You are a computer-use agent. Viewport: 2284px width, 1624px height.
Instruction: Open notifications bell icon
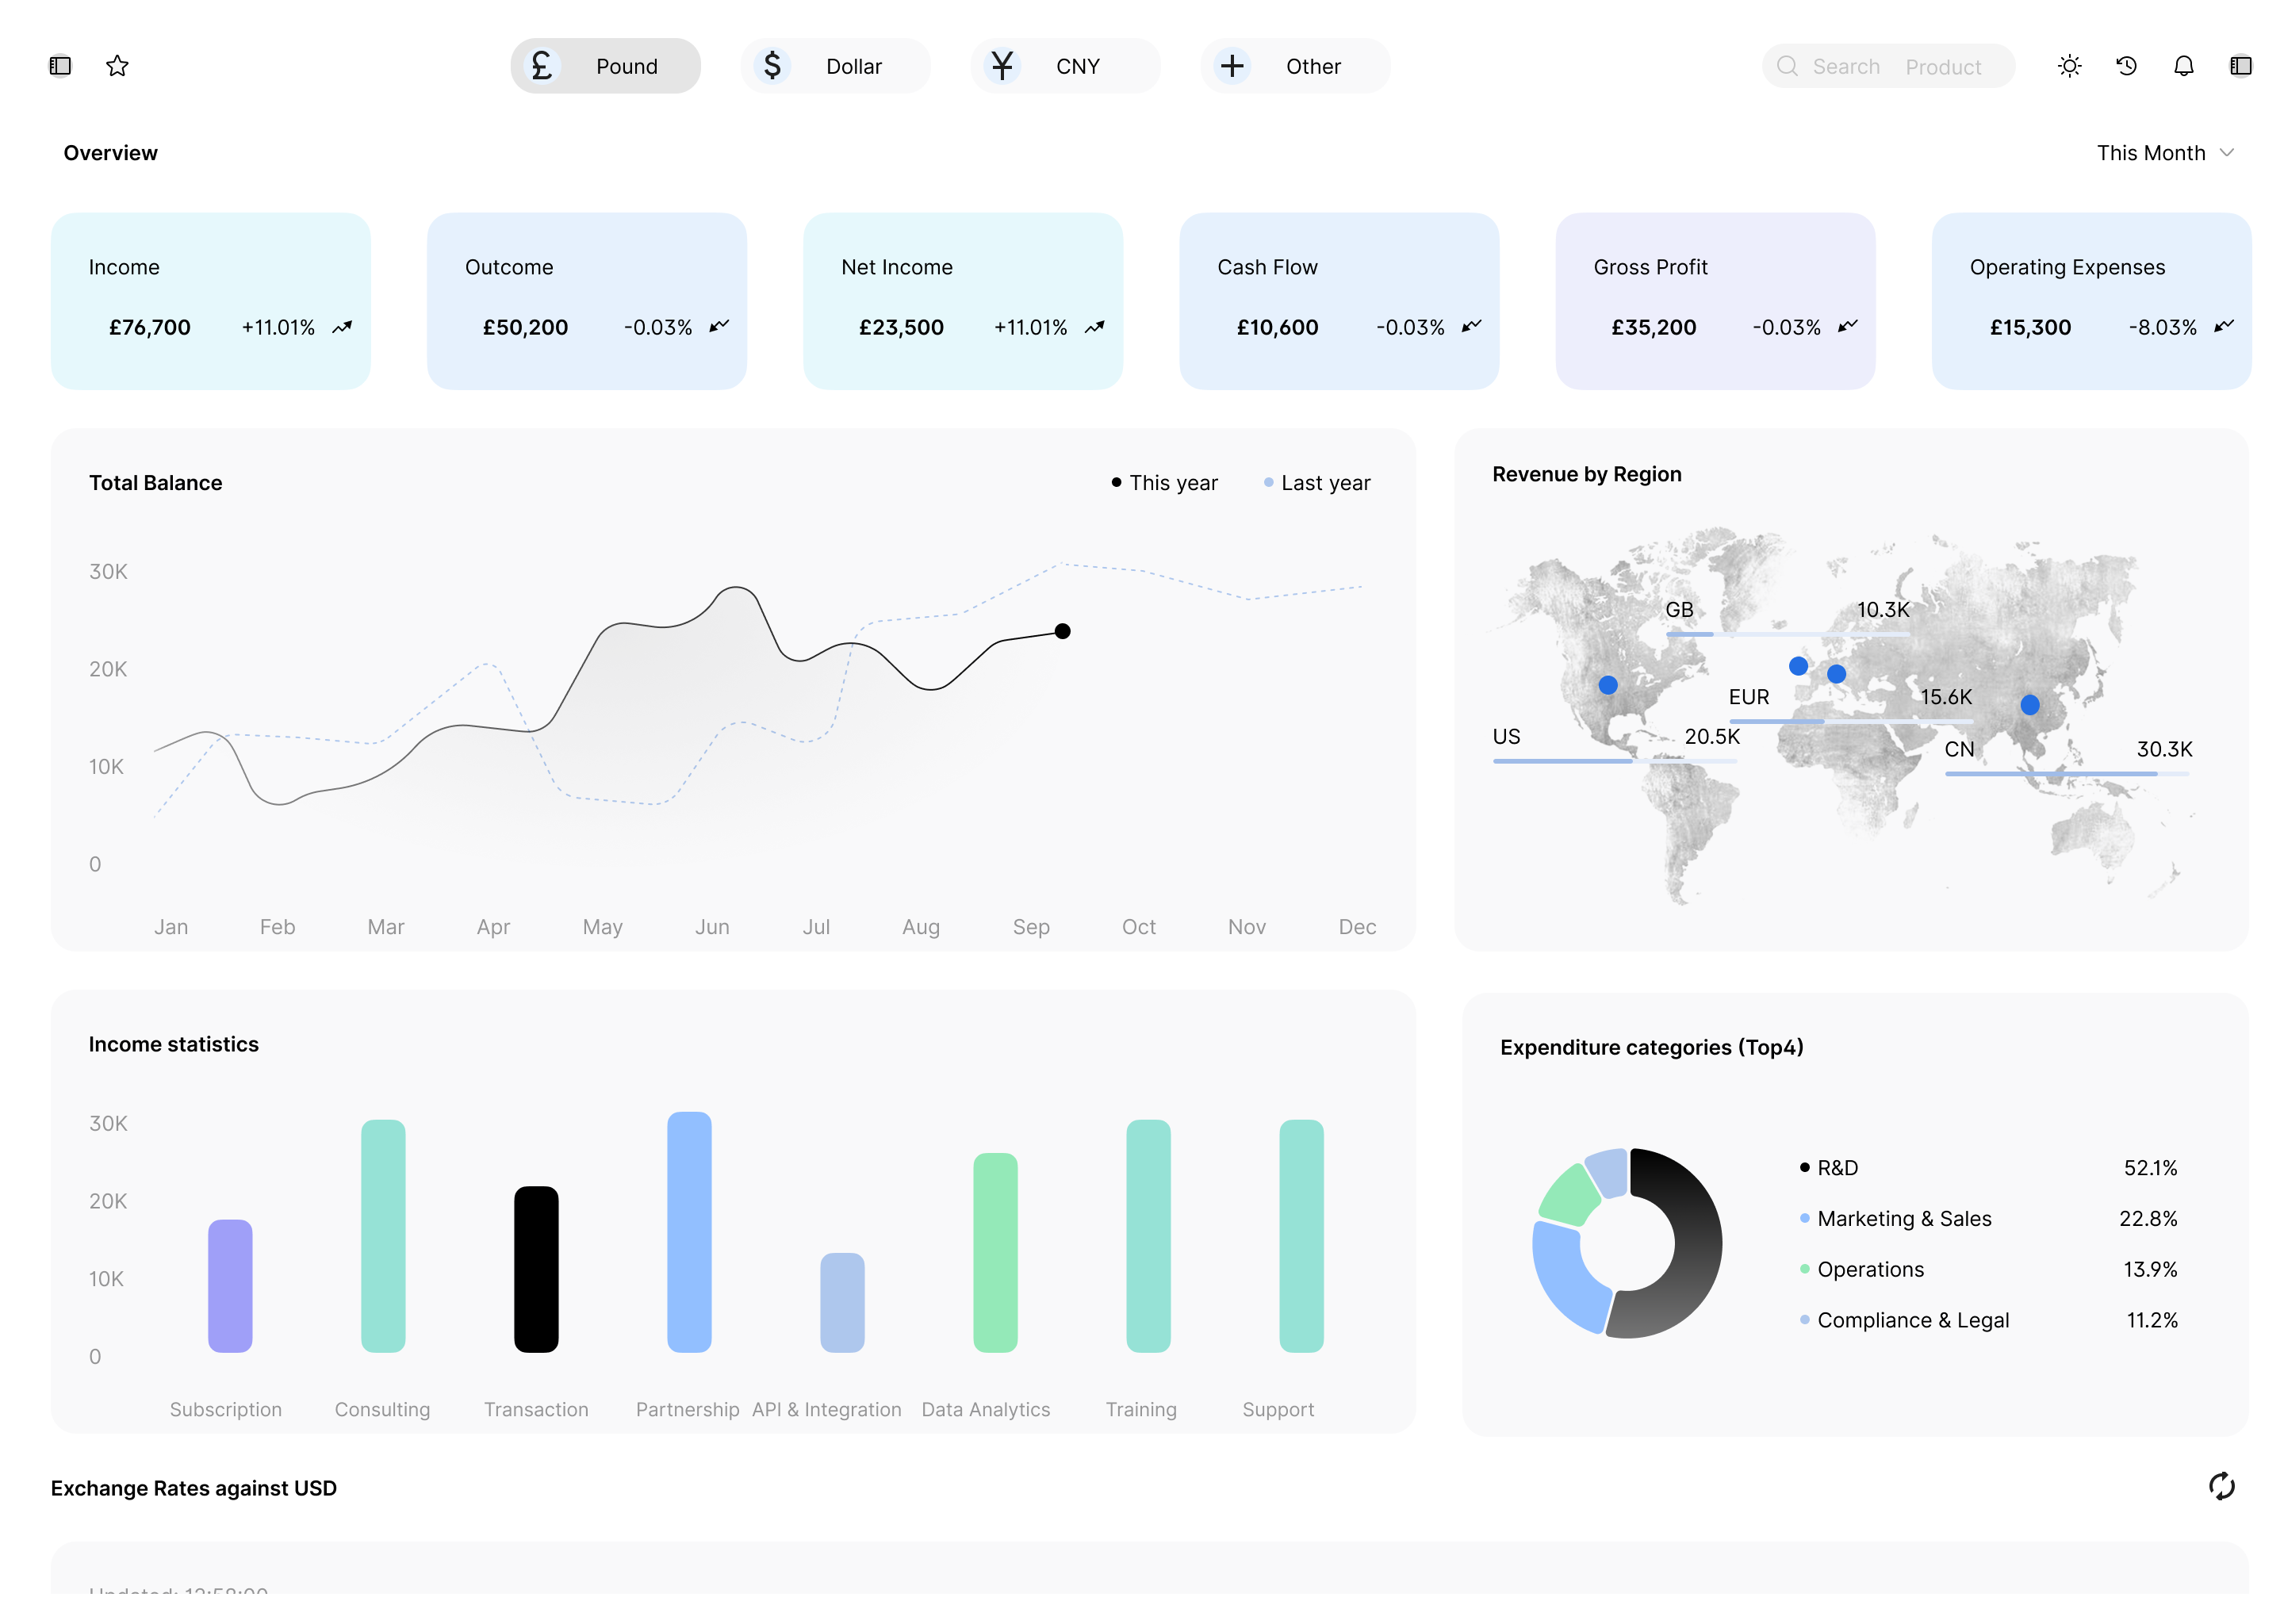coord(2183,66)
